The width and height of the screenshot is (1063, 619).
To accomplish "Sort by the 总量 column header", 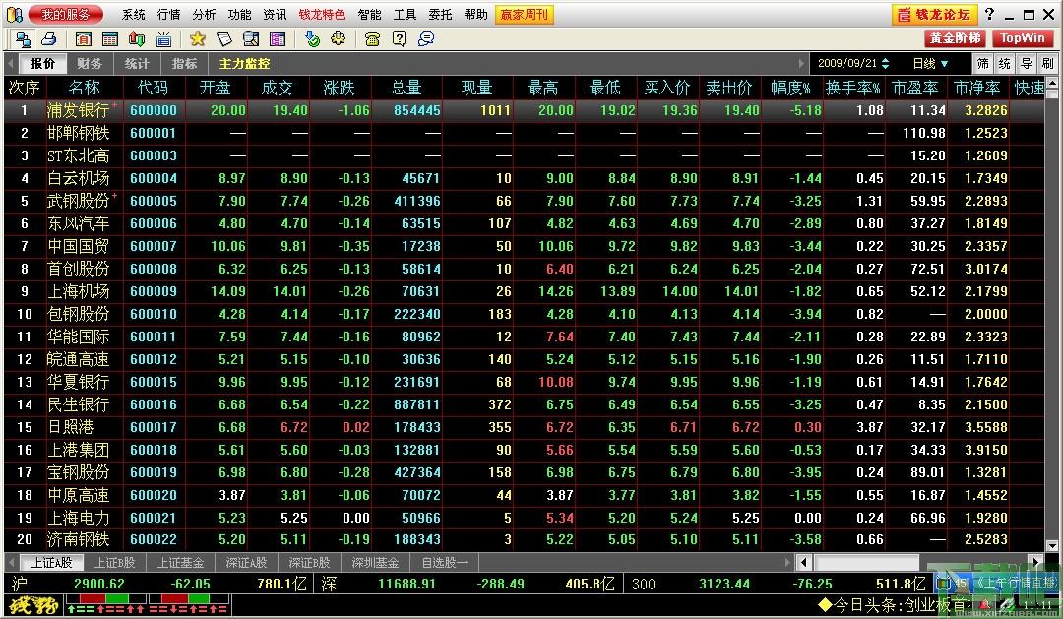I will point(406,88).
